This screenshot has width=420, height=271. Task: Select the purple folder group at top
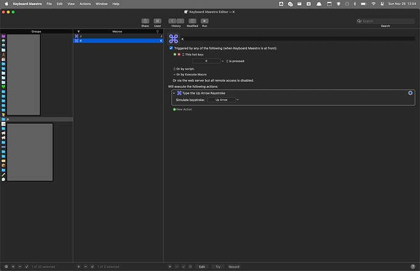(x=3, y=36)
